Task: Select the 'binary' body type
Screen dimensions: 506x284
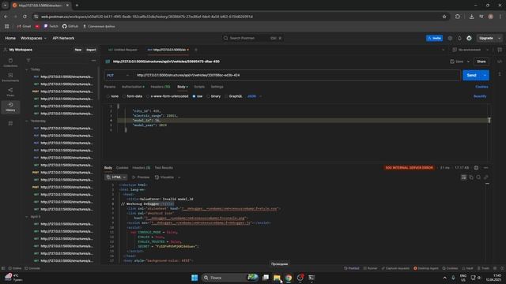Action: click(213, 96)
